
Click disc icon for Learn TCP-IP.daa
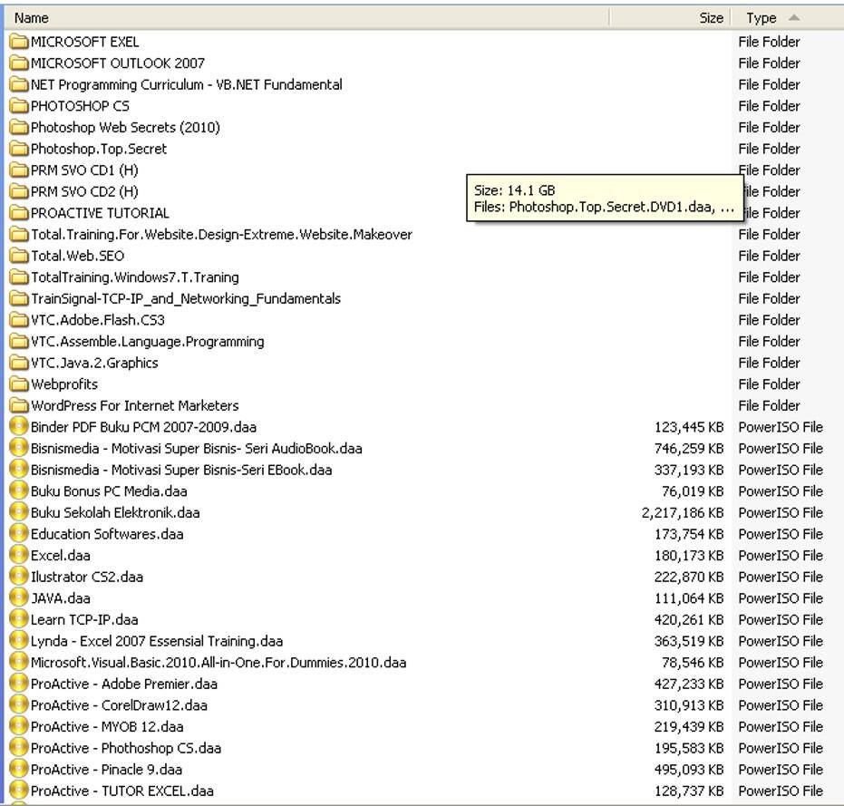(x=19, y=619)
